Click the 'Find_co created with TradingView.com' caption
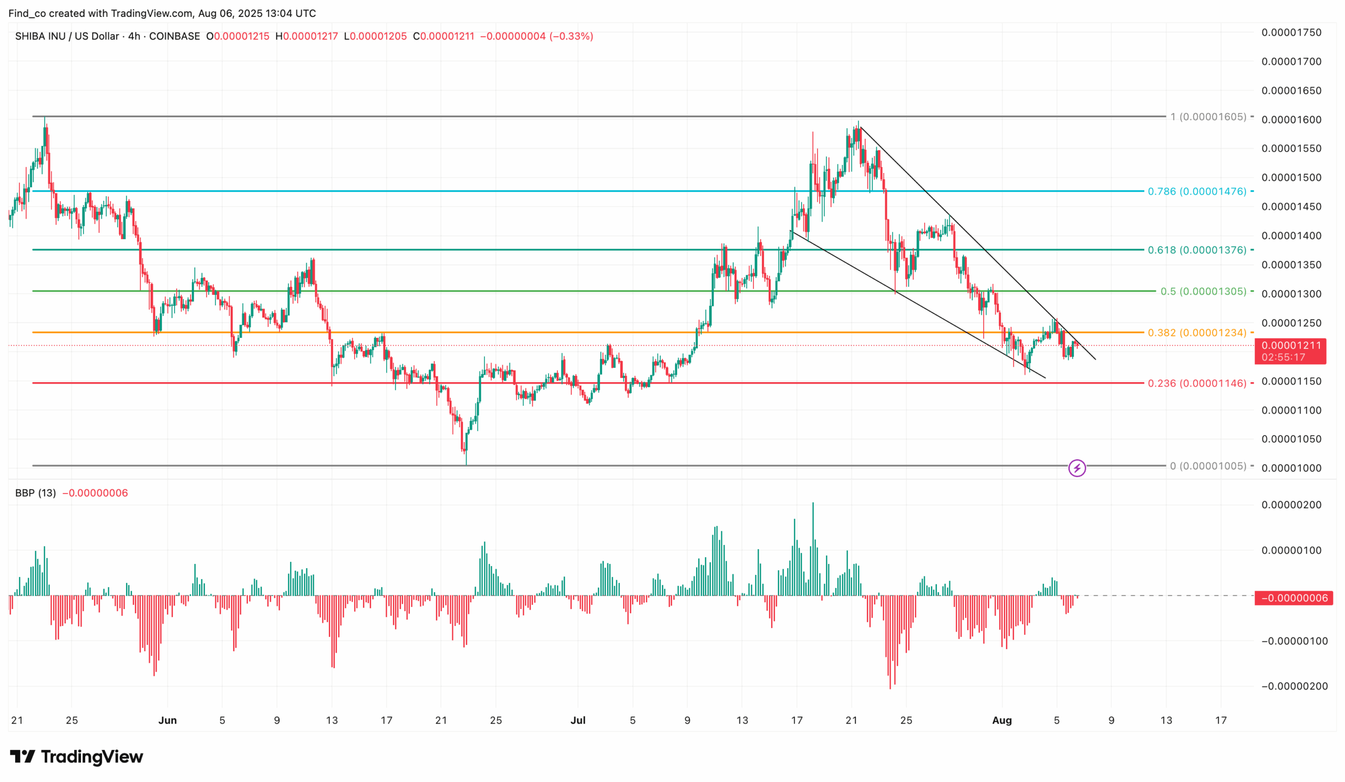Screen dimensions: 1345x782 100,13
